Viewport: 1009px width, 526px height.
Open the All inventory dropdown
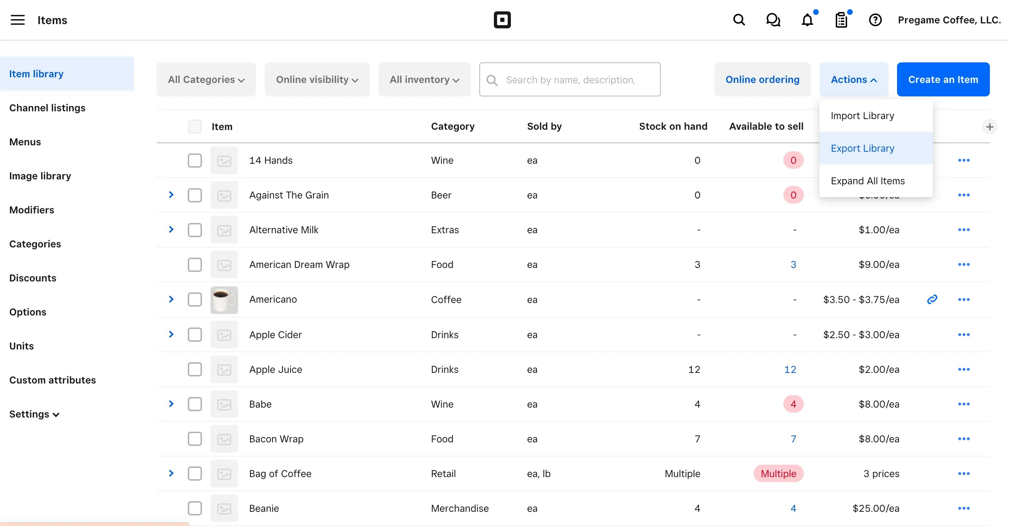(x=424, y=79)
